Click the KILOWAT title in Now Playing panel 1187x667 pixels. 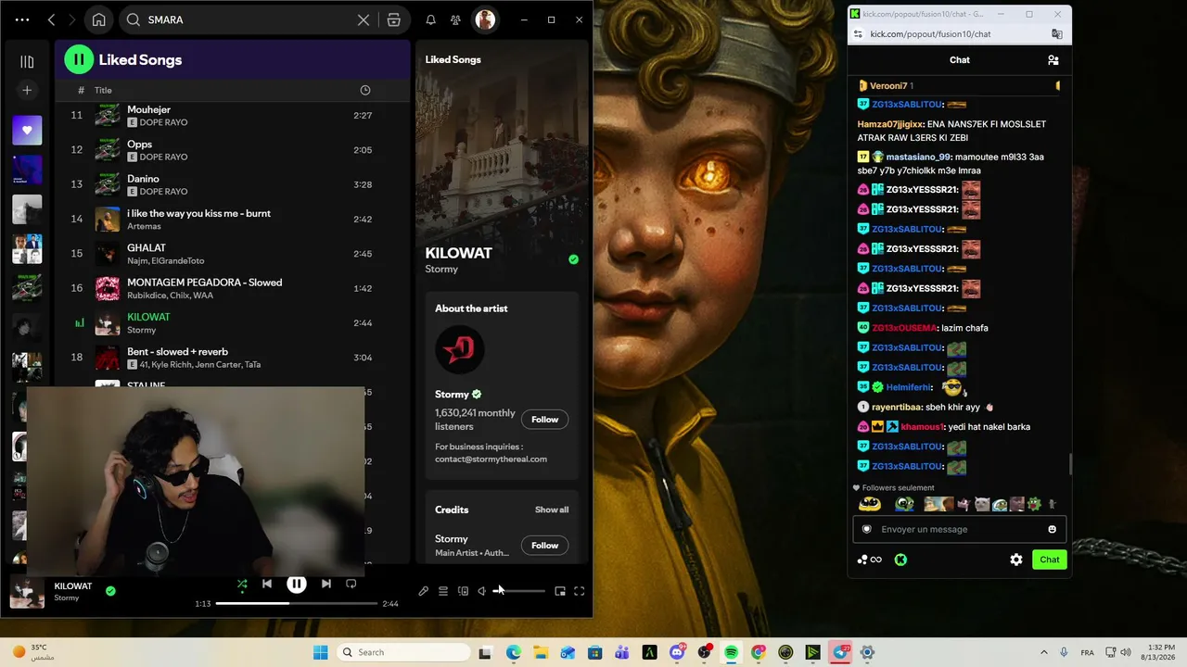(x=458, y=253)
